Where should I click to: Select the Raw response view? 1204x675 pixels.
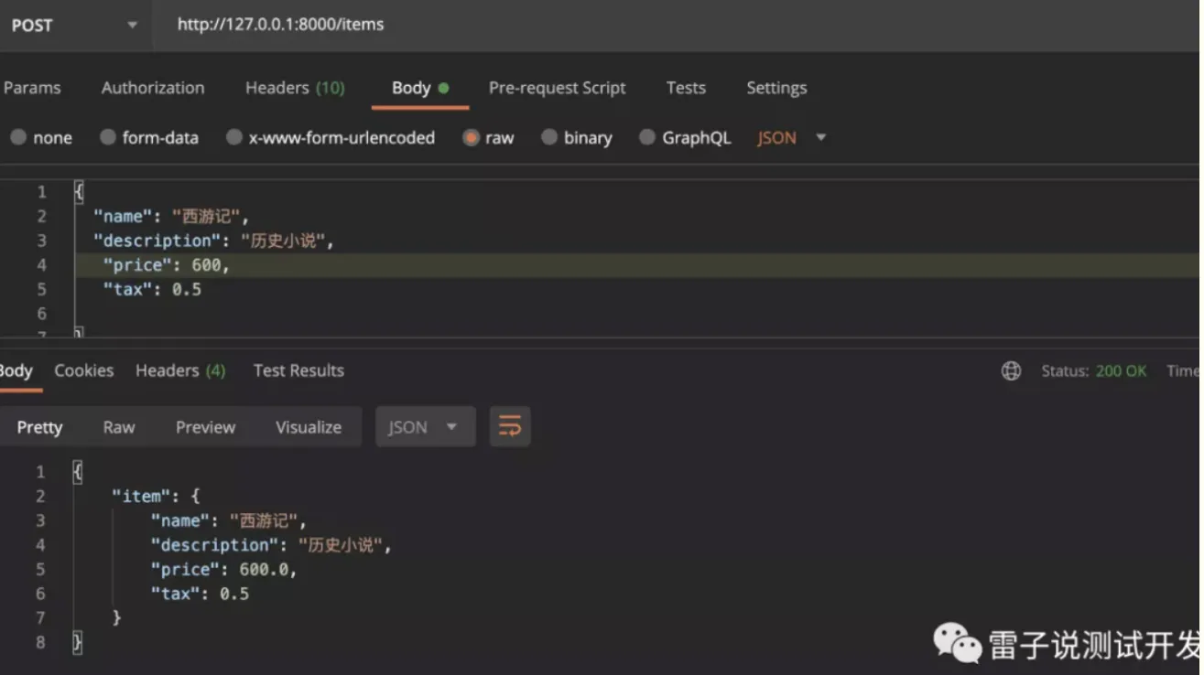coord(119,427)
